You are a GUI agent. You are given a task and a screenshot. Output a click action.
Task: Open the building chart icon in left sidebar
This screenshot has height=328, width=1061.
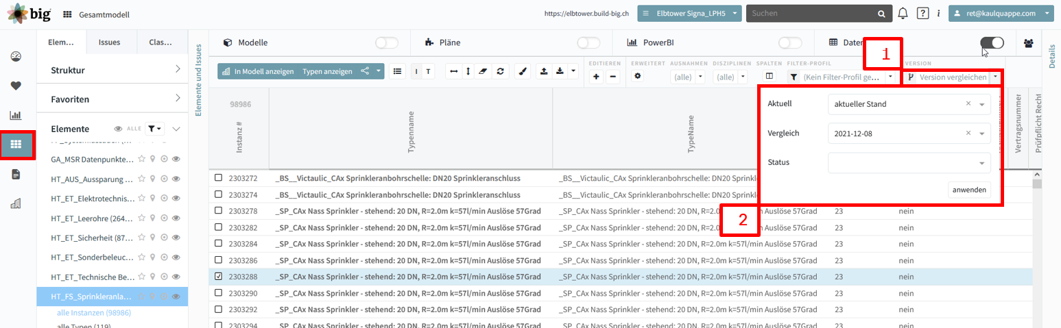16,203
